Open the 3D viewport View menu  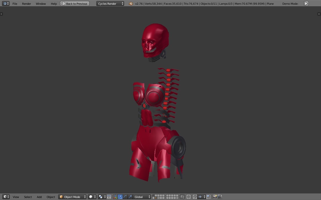click(x=16, y=197)
